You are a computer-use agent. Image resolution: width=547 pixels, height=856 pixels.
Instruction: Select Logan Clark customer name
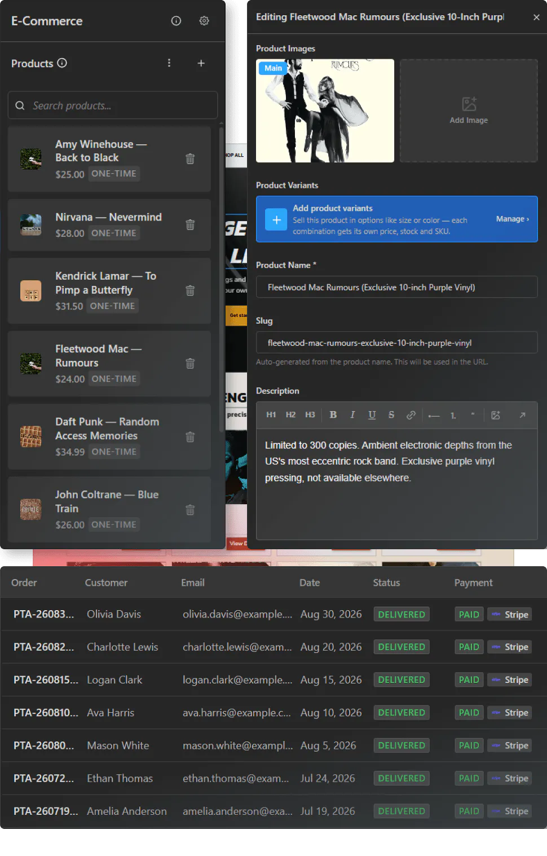114,679
